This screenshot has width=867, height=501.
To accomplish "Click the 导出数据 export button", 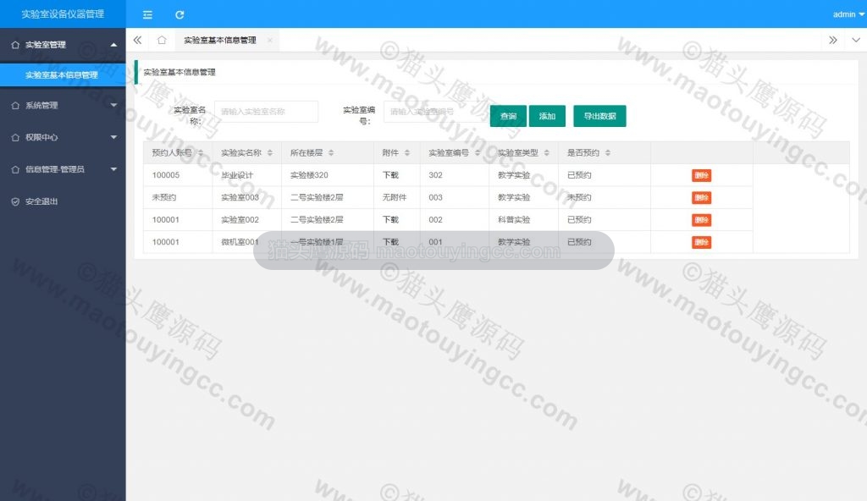I will point(600,116).
